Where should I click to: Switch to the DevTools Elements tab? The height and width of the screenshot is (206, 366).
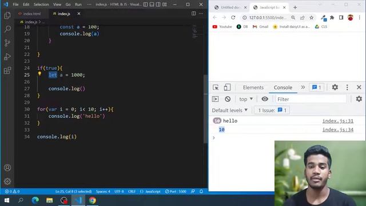click(253, 88)
